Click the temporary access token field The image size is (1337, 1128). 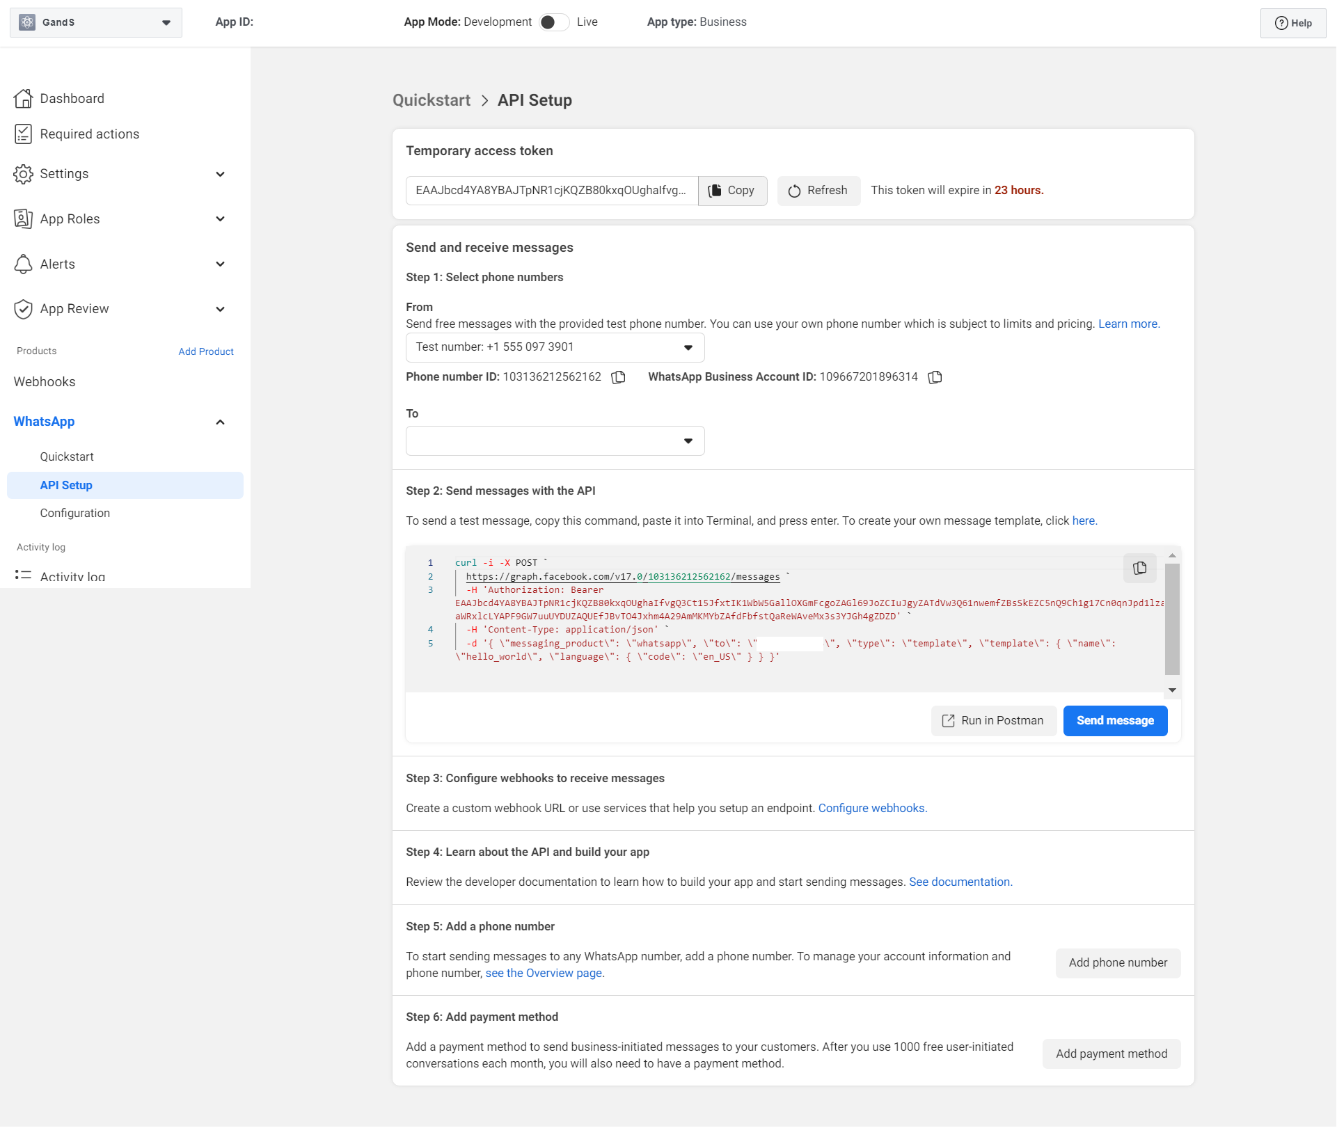point(552,191)
